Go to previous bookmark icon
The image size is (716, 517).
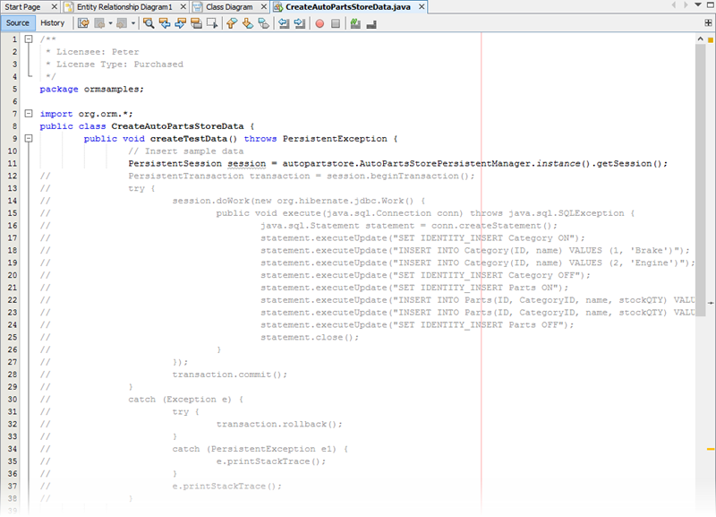[x=231, y=23]
